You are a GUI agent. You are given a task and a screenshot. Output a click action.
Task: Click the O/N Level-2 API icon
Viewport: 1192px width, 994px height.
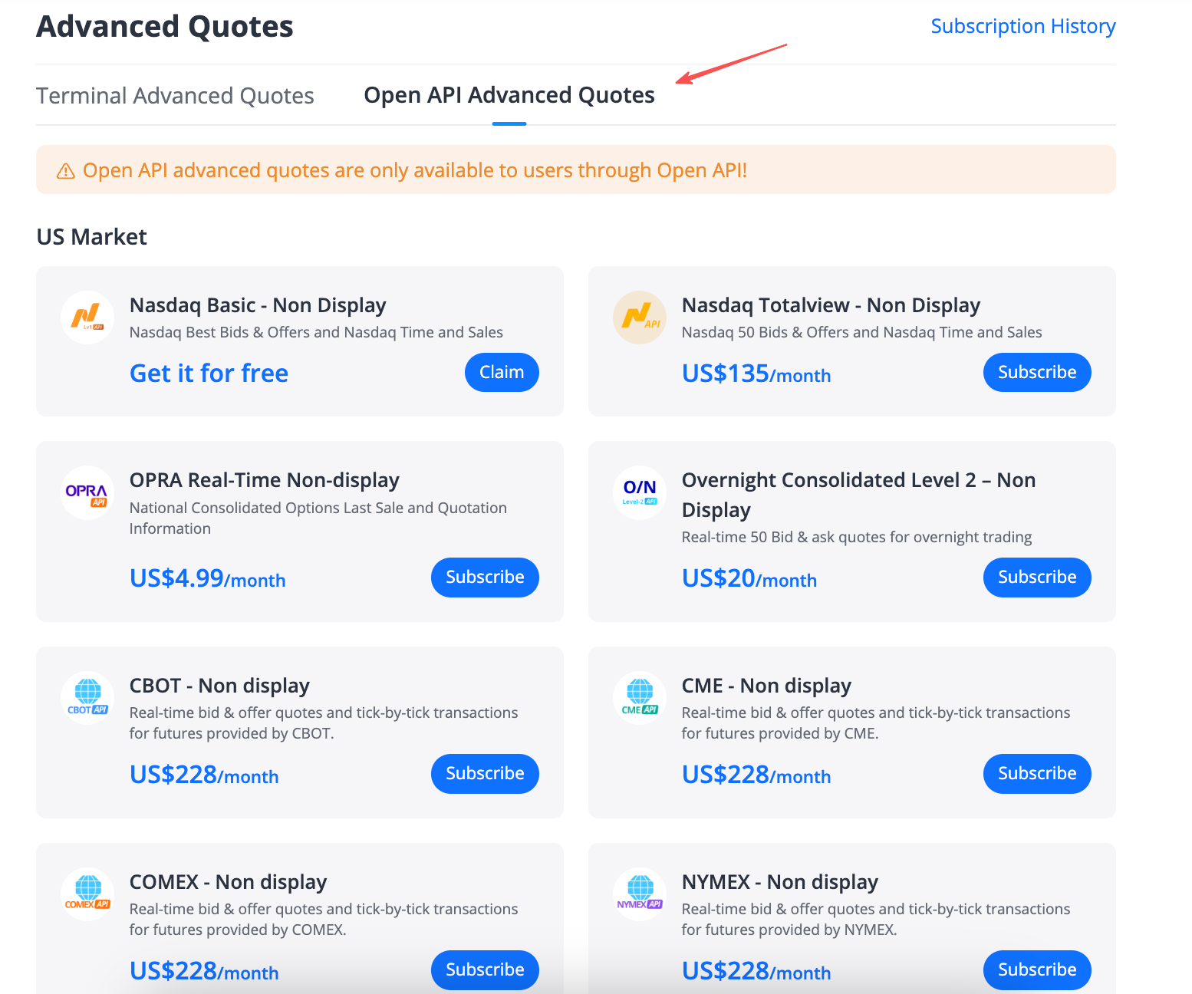click(x=640, y=492)
